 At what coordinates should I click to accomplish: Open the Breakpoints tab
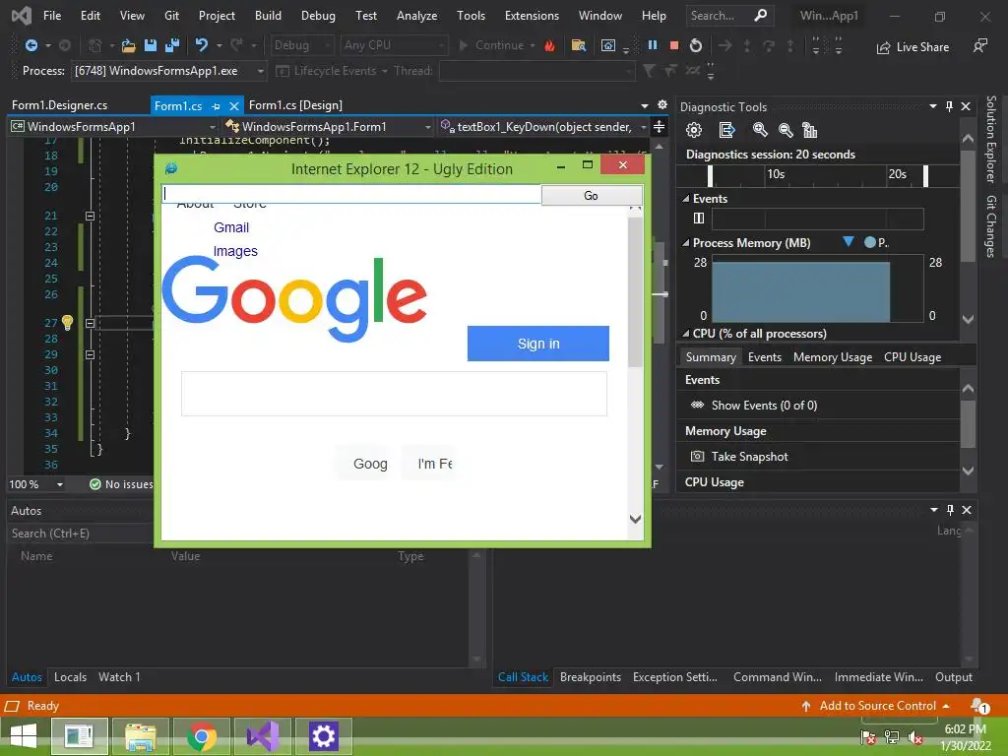[591, 677]
